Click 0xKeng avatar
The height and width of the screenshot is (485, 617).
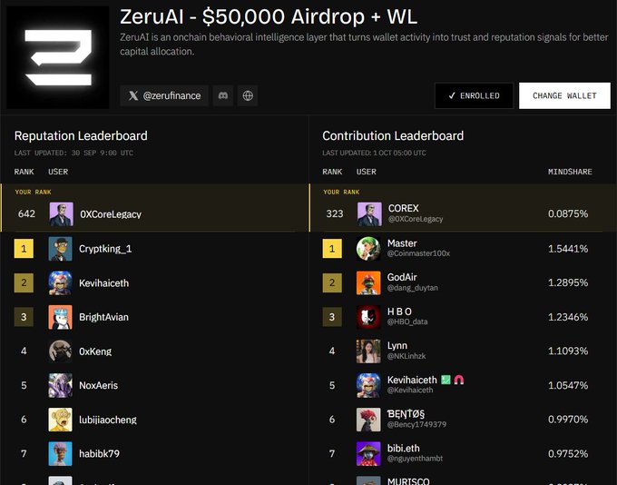[60, 351]
